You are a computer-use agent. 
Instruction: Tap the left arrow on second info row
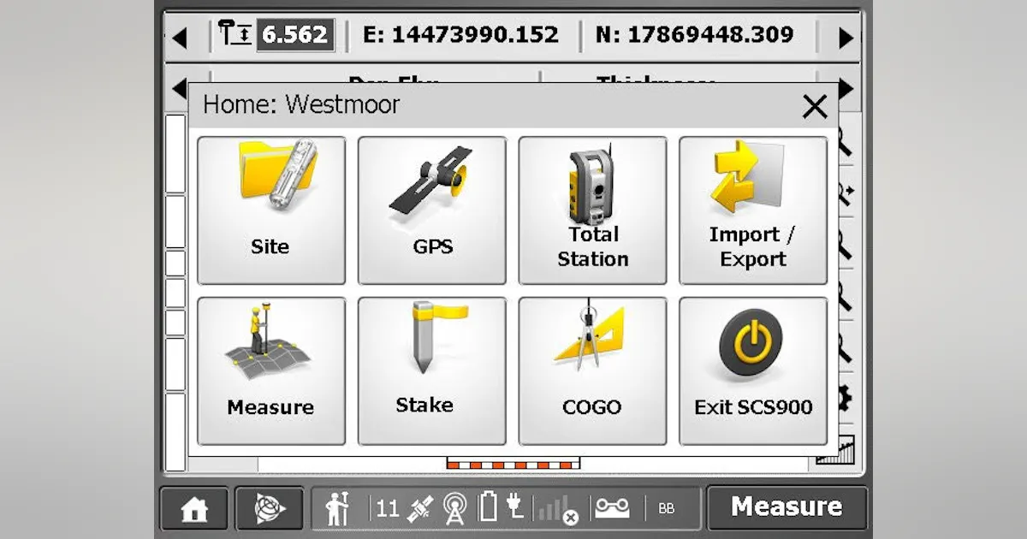pyautogui.click(x=179, y=87)
